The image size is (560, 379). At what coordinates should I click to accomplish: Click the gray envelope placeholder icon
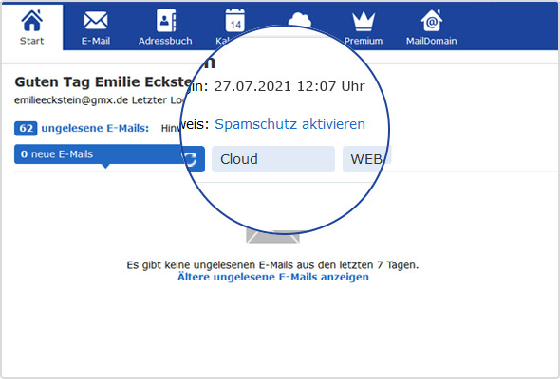[272, 237]
